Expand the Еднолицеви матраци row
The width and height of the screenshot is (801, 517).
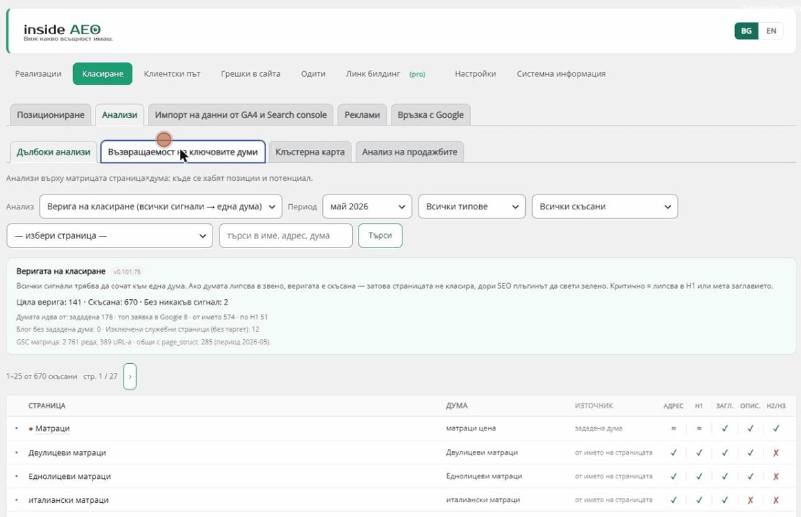point(17,476)
